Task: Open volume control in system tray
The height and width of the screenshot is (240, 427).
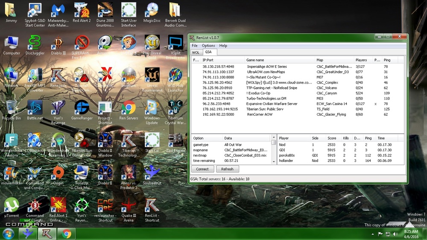Action: click(395, 234)
